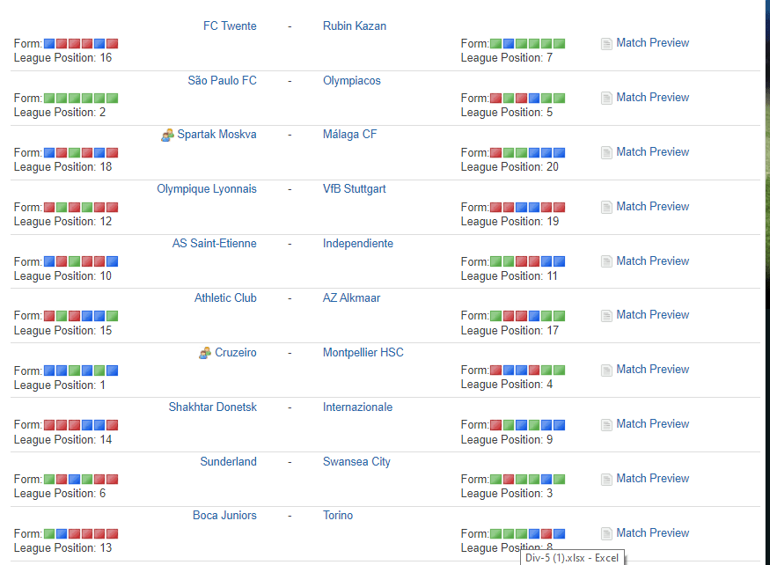View Match Preview for Saint-Etienne vs Independiente
Screen dimensions: 770x565
pyautogui.click(x=652, y=261)
